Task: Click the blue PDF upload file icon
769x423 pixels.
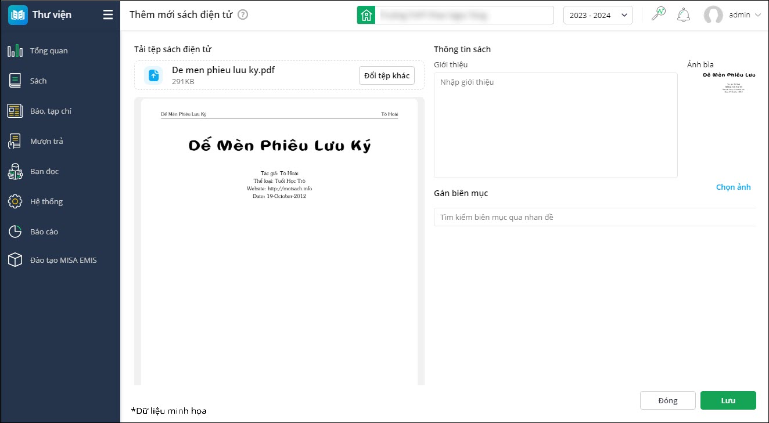Action: pyautogui.click(x=153, y=75)
